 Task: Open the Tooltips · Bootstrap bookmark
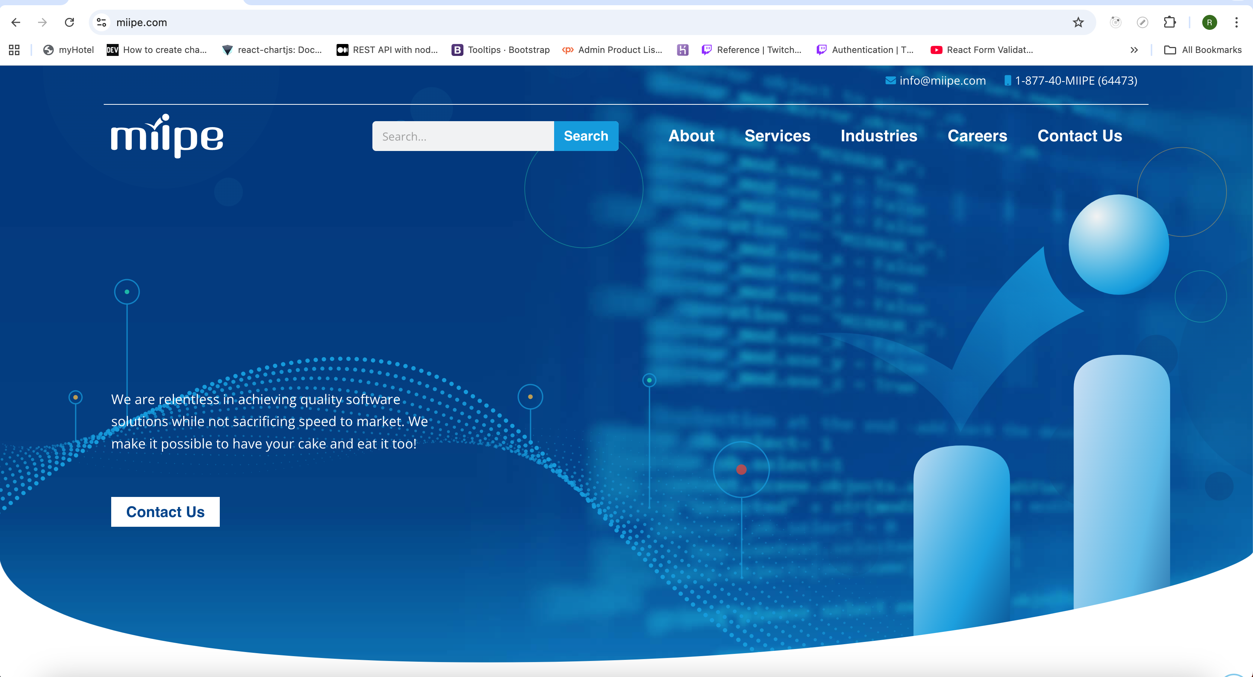click(501, 50)
